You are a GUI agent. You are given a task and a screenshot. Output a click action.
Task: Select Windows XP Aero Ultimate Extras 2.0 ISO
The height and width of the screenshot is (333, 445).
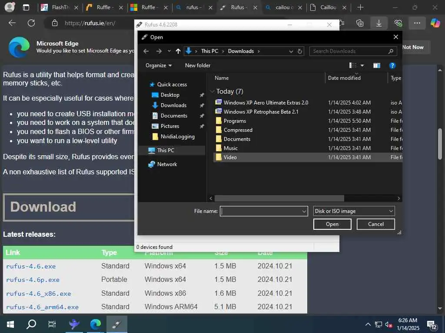(266, 103)
